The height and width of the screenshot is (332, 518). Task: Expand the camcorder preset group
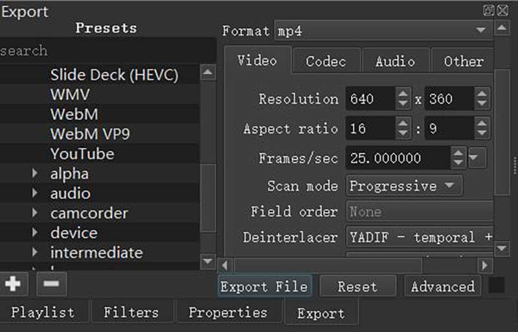[x=34, y=213]
